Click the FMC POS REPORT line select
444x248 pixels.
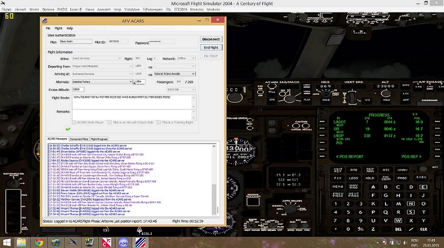pos(322,156)
